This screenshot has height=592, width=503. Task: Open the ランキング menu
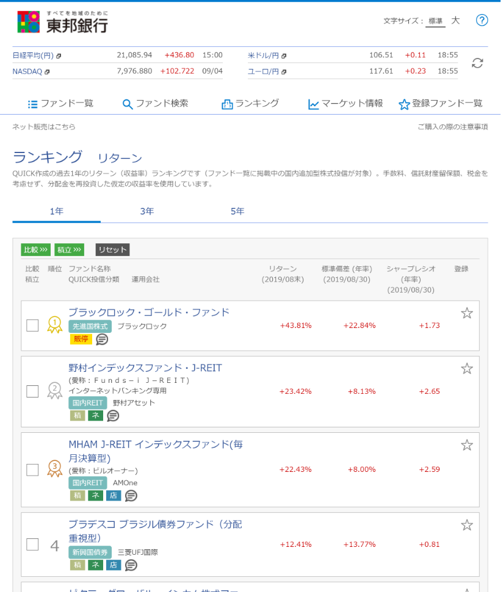250,104
